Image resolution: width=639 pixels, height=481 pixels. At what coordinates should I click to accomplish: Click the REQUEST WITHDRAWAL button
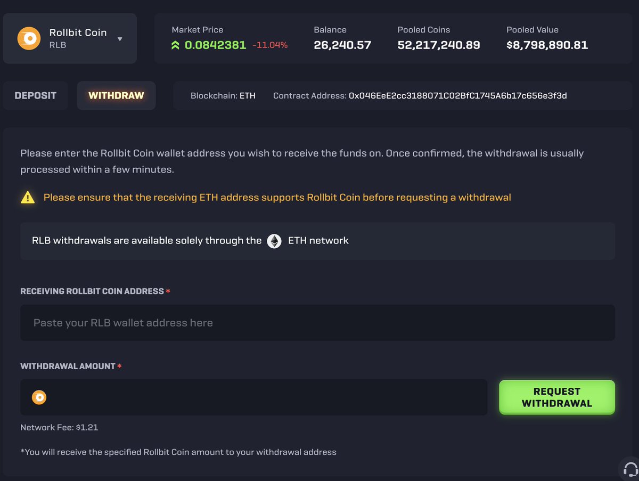click(557, 397)
